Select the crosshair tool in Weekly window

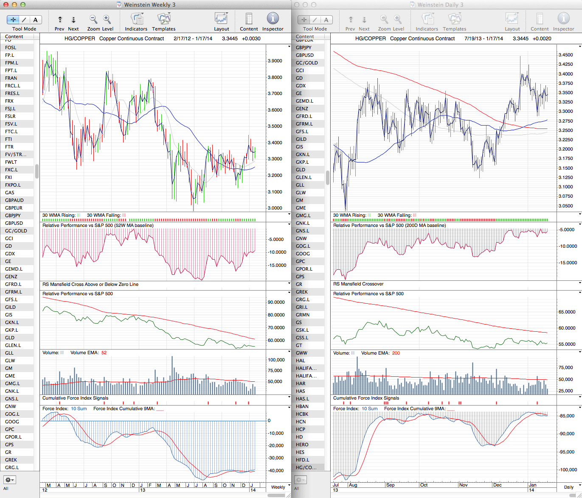[13, 20]
